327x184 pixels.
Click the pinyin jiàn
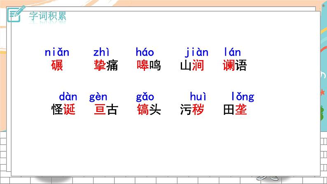point(196,53)
